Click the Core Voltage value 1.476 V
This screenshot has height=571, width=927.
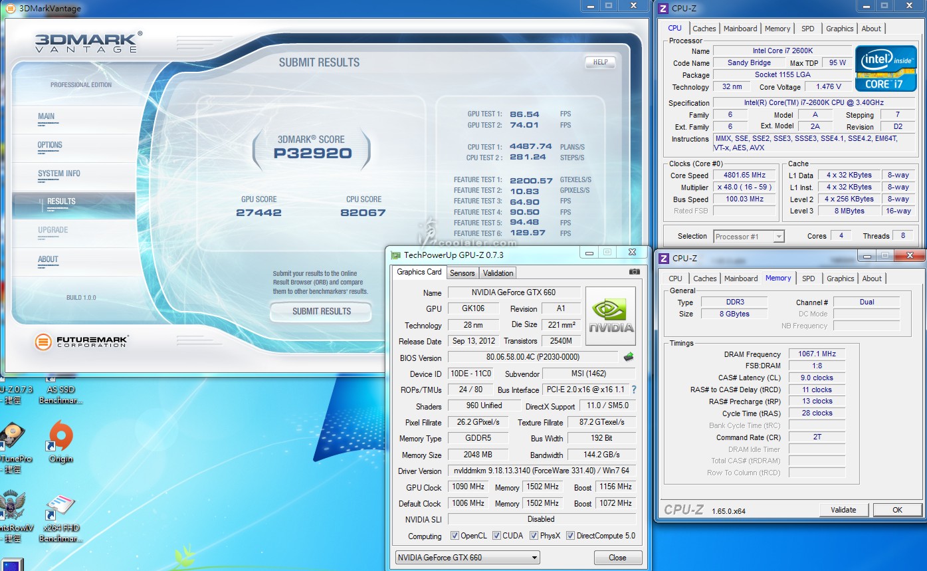point(828,86)
